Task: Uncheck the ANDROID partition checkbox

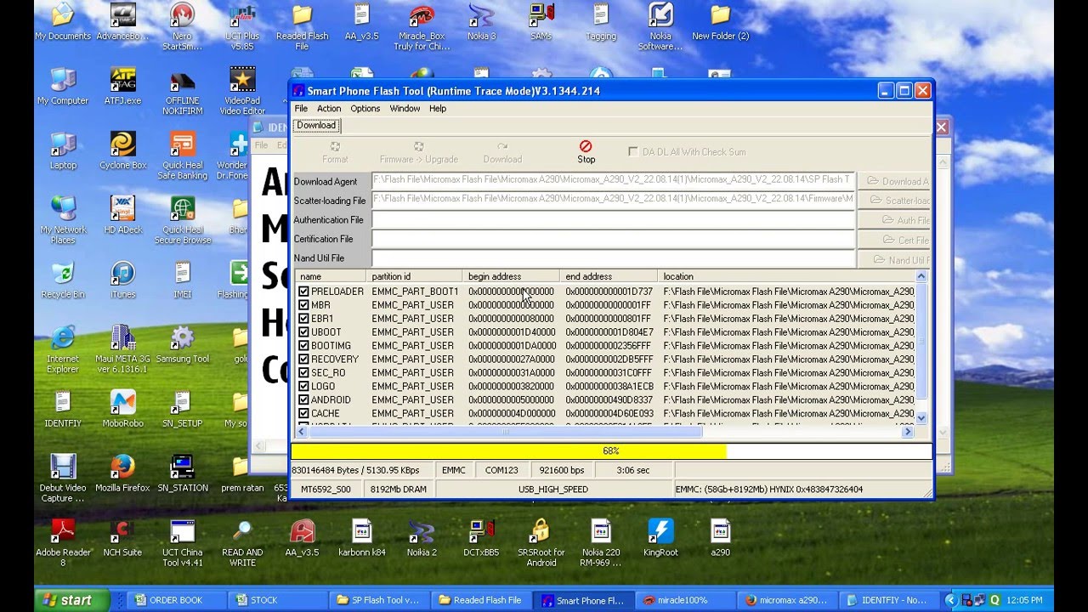Action: pyautogui.click(x=303, y=400)
